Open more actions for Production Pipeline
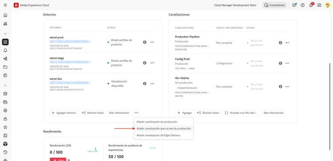 point(287,43)
